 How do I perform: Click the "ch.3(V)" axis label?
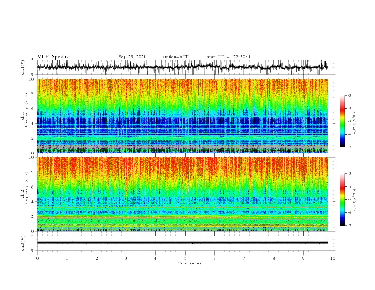point(23,243)
